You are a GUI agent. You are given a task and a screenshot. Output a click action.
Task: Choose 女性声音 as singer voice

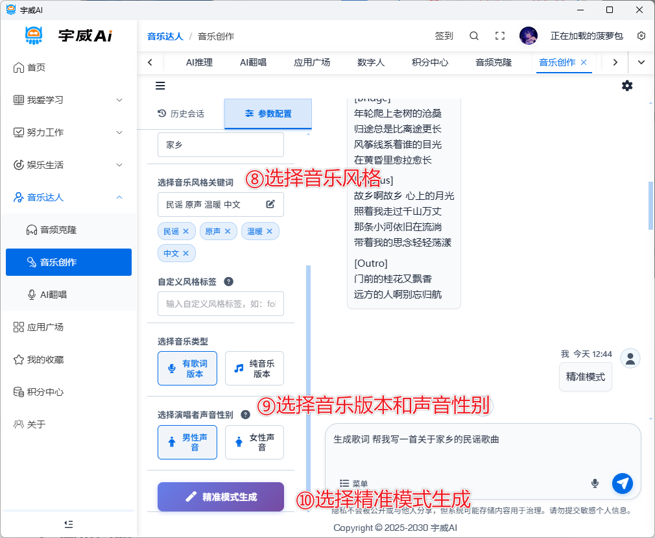(254, 443)
